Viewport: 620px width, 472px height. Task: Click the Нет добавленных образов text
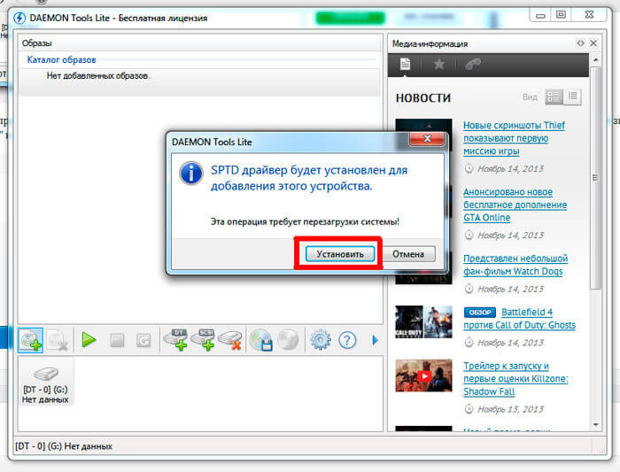pyautogui.click(x=98, y=75)
